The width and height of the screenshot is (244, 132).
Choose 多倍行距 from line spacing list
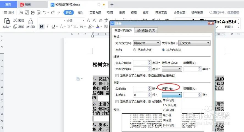point(172,125)
